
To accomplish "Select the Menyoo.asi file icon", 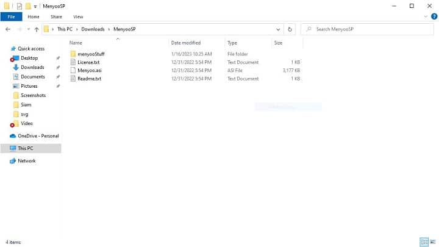I will point(73,70).
